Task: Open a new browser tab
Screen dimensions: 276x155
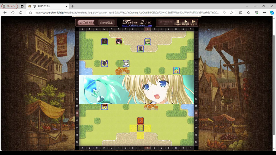Action: pyautogui.click(x=72, y=6)
